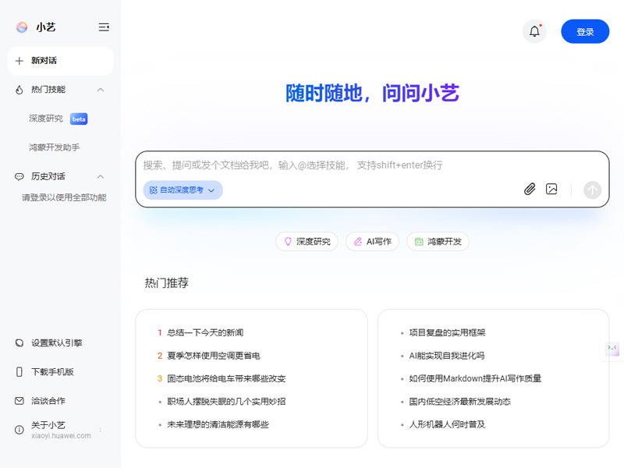Collapse the sidebar using the top toggle icon
Screen dimensions: 624x468
click(104, 27)
